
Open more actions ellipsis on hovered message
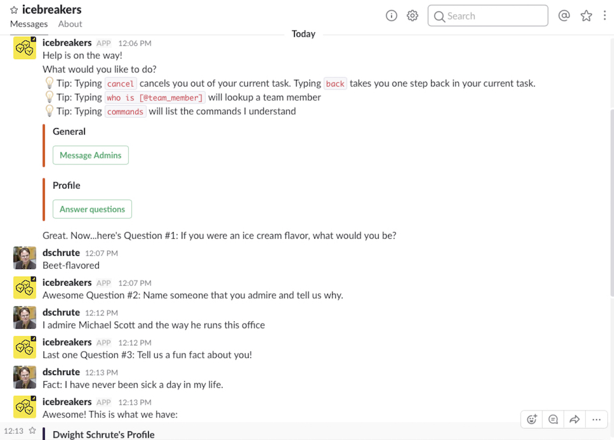tap(596, 420)
